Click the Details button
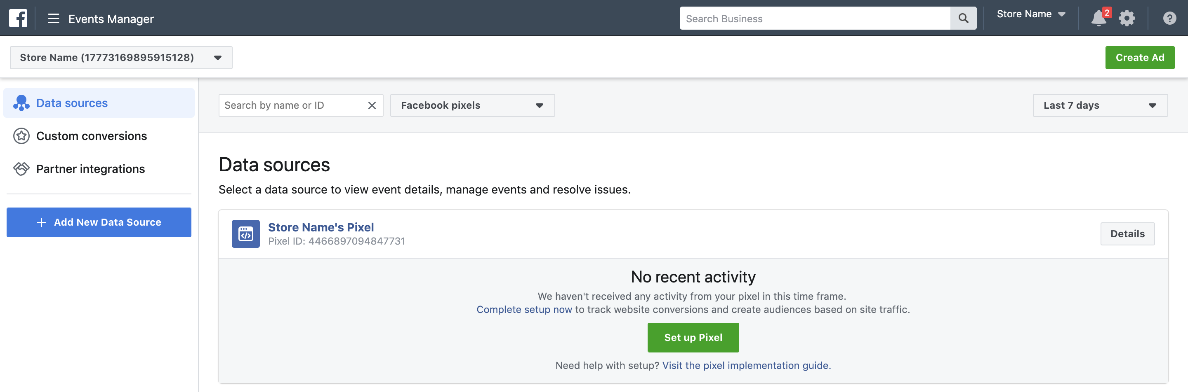This screenshot has height=392, width=1188. (x=1127, y=234)
